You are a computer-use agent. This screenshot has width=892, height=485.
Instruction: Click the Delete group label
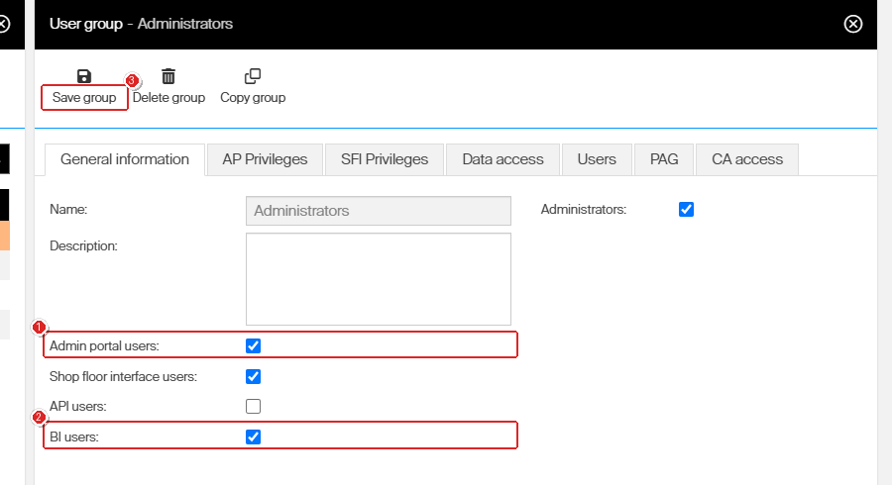tap(168, 98)
